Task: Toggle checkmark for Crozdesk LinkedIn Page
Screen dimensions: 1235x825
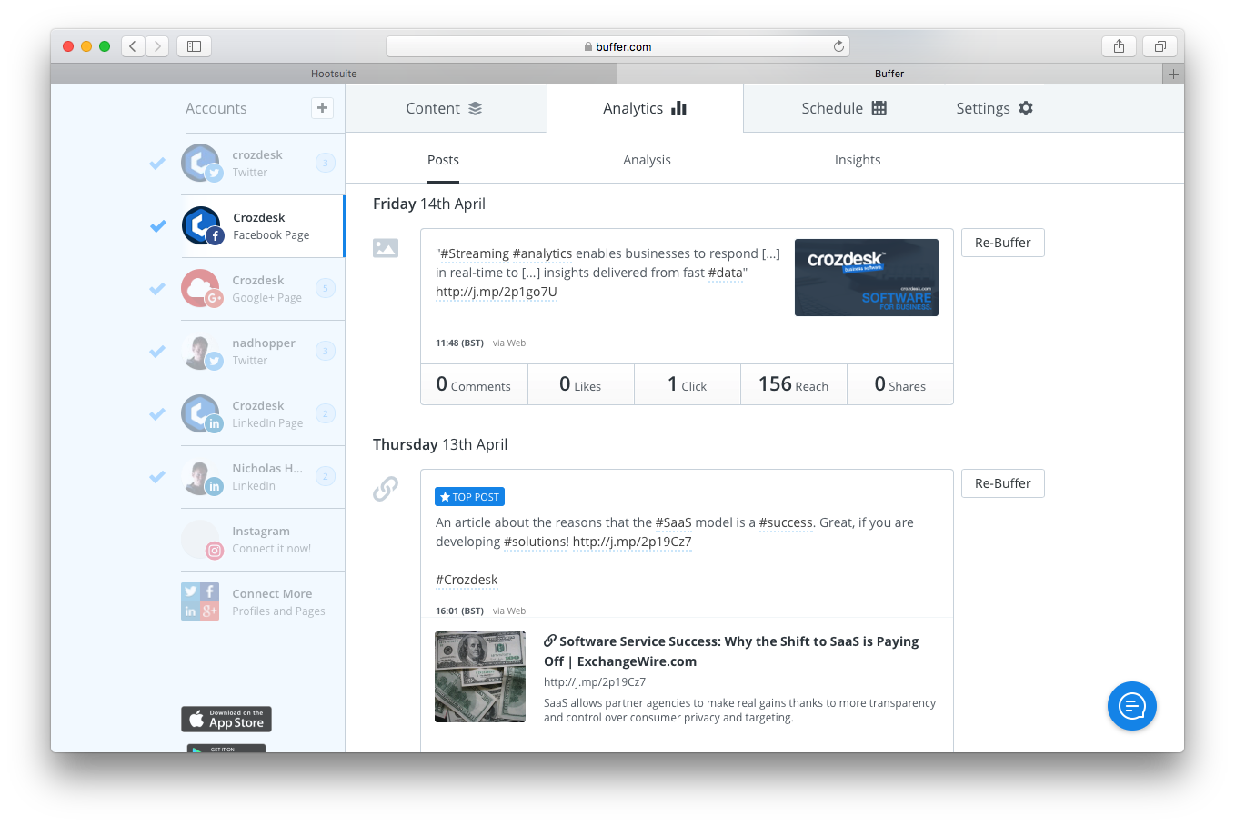Action: 157,414
